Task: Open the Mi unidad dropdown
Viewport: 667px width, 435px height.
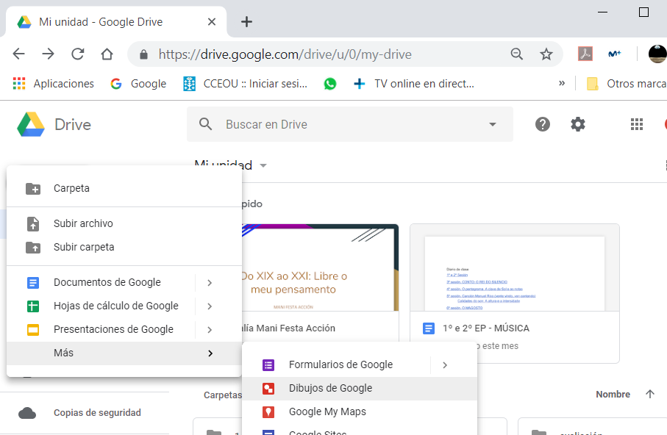Action: pos(263,165)
